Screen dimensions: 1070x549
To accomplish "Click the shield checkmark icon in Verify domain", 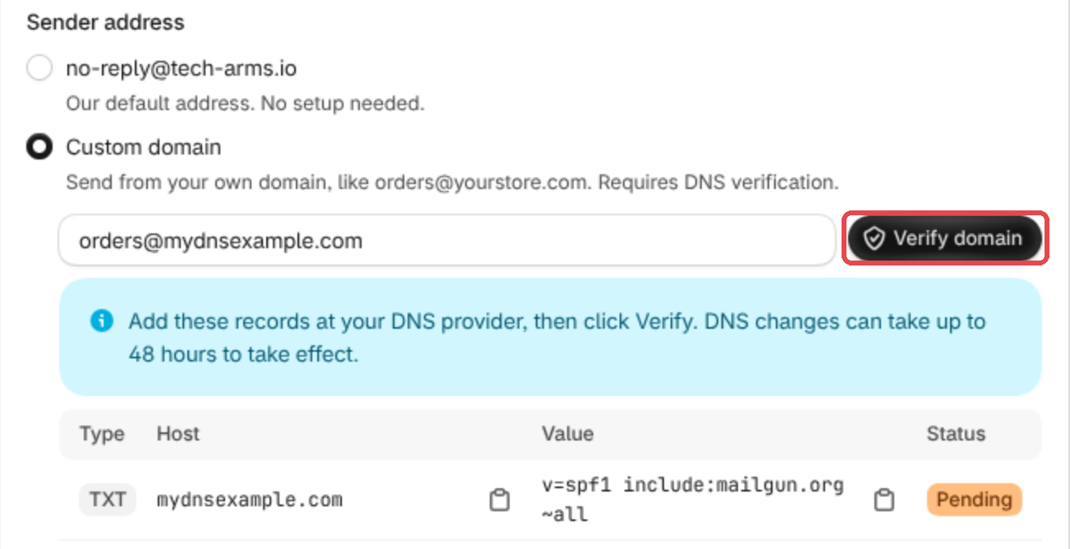I will pyautogui.click(x=874, y=239).
